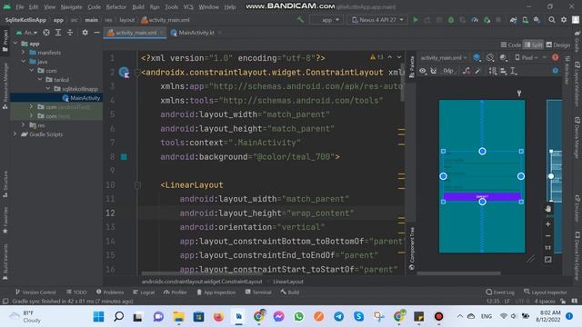
Task: Open the Refactor menu
Action: [115, 6]
